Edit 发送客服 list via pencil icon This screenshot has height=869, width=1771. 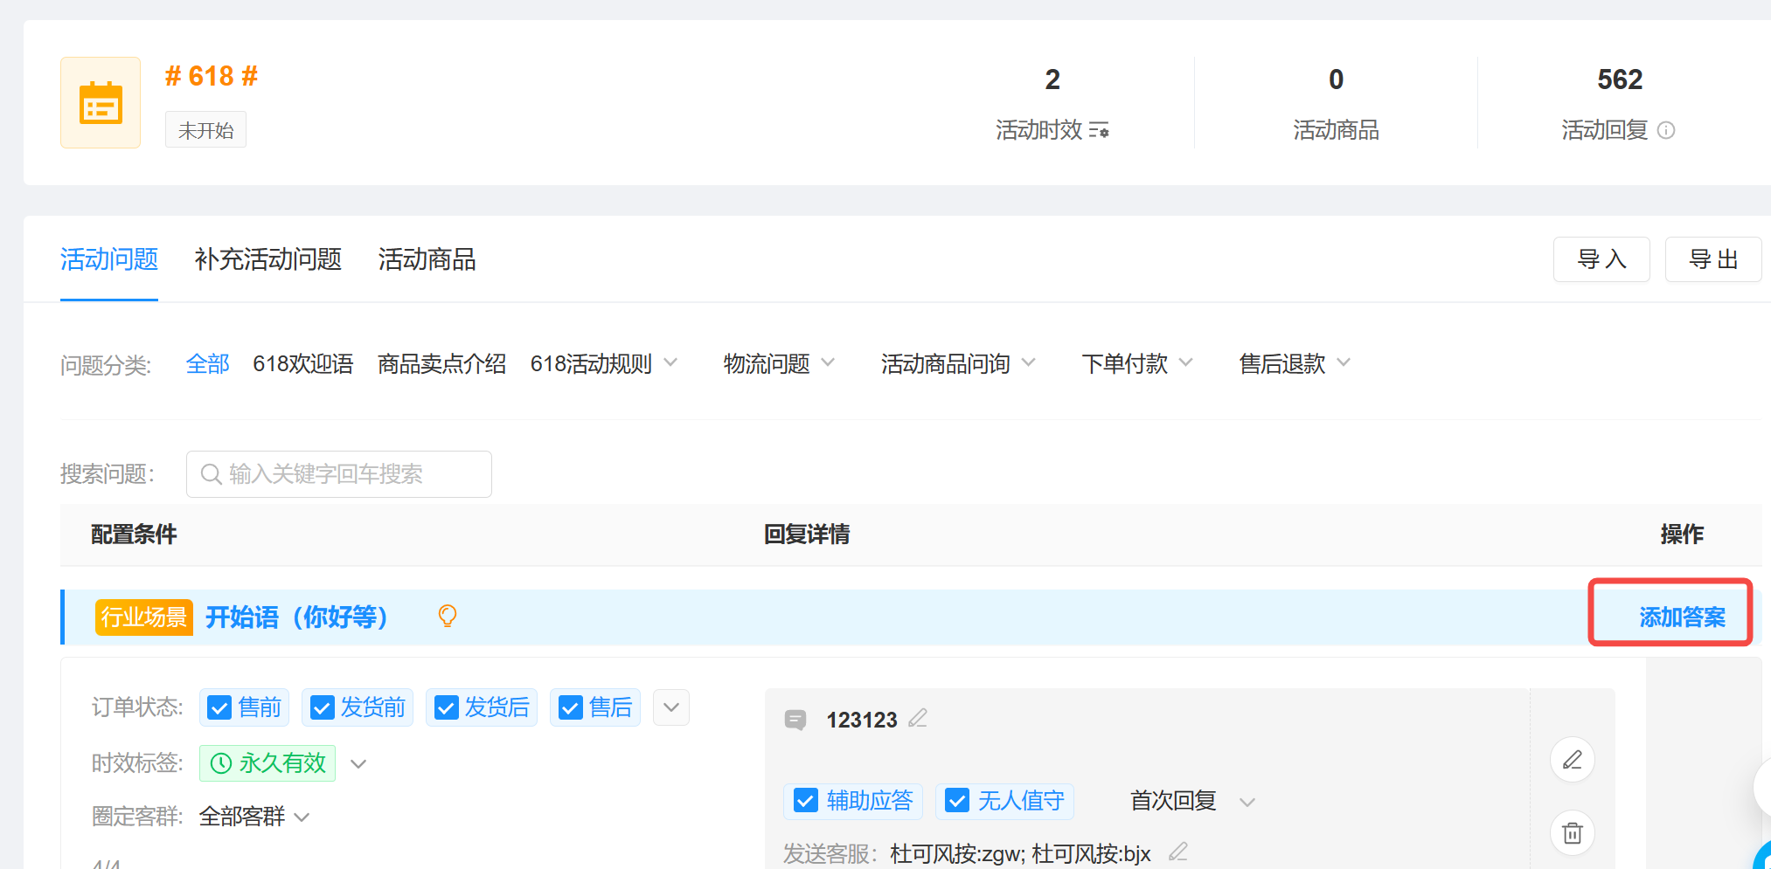pyautogui.click(x=1178, y=852)
